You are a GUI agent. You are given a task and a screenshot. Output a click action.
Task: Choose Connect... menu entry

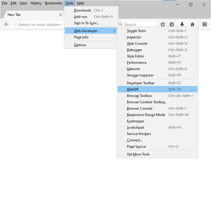coord(158,140)
